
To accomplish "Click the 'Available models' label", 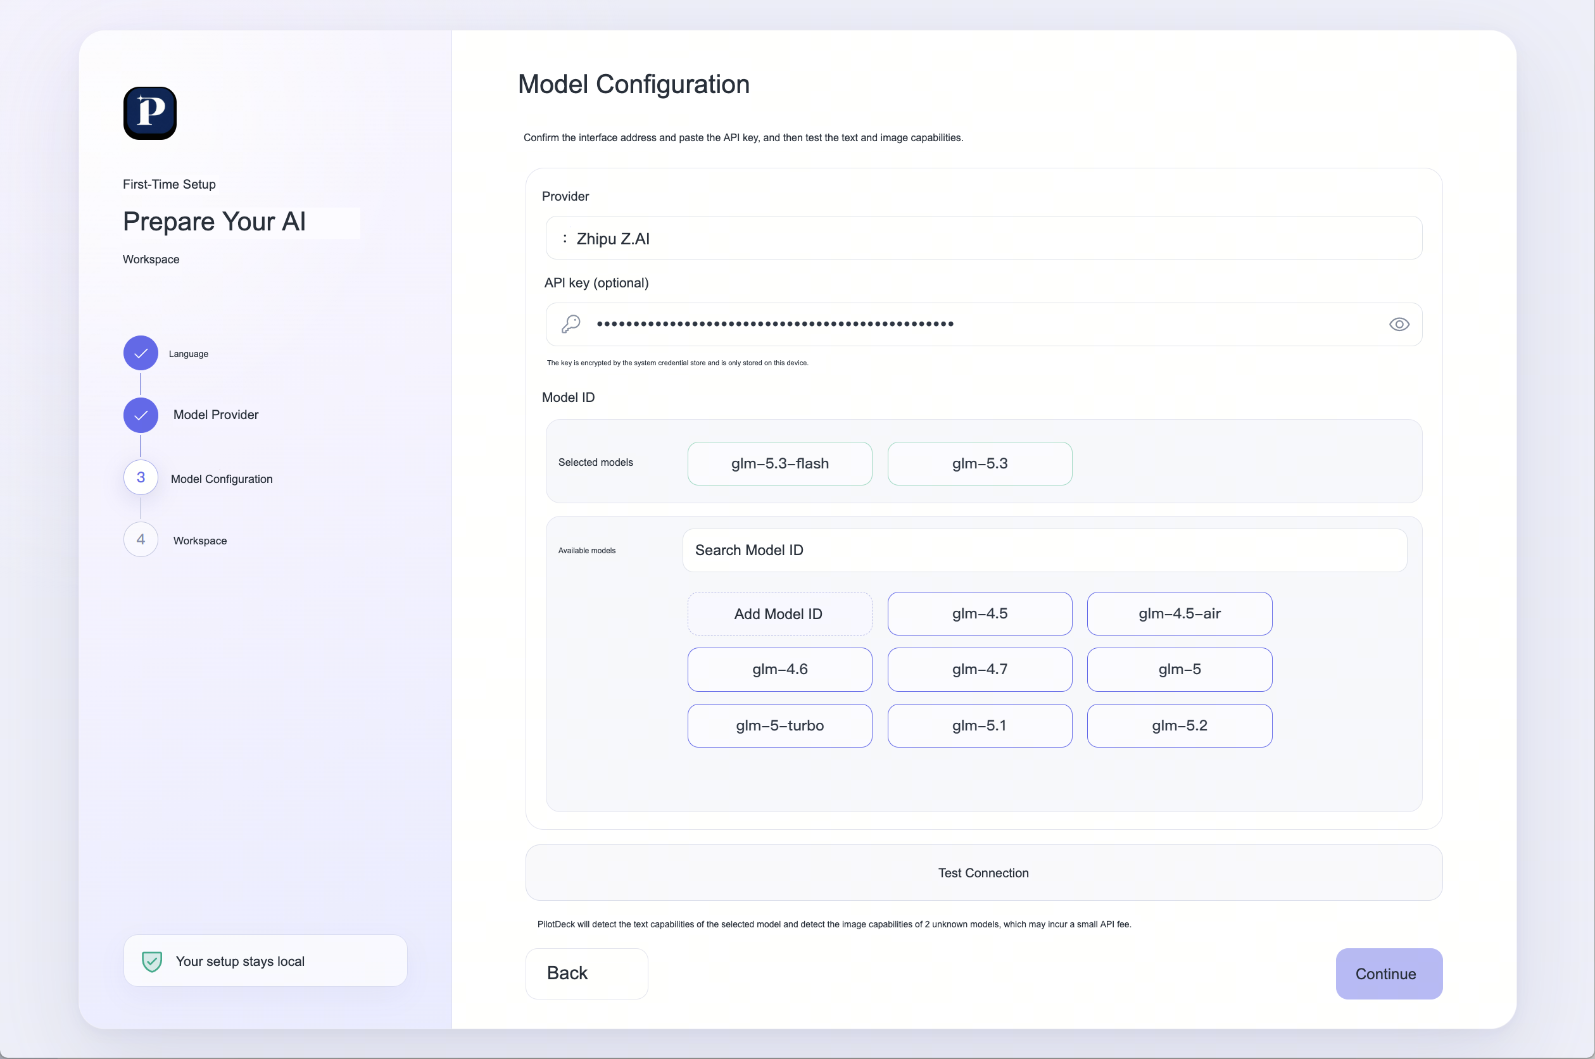I will click(x=586, y=551).
